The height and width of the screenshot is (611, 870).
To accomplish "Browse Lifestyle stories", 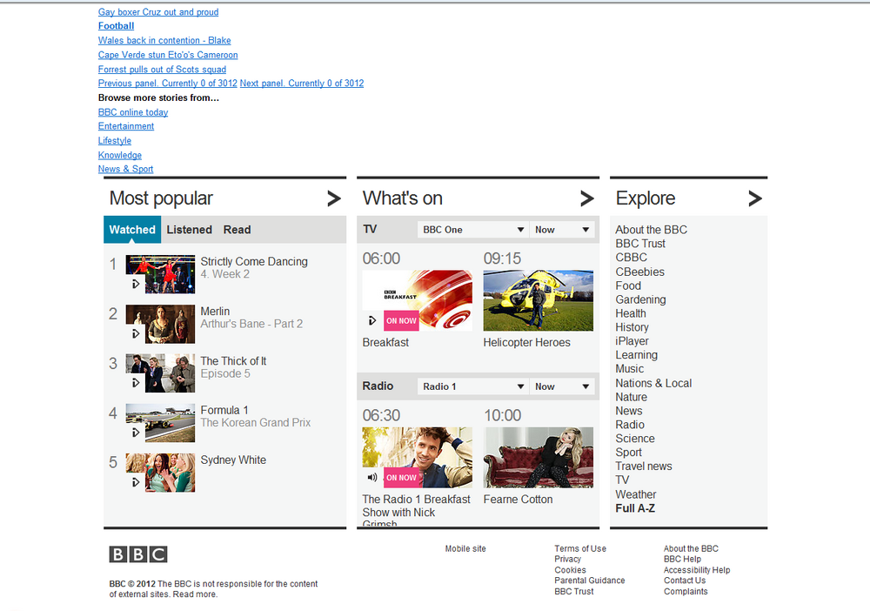I will tap(115, 141).
